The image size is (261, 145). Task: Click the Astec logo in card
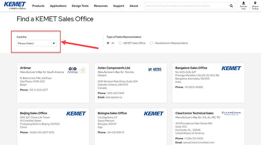coord(155,70)
